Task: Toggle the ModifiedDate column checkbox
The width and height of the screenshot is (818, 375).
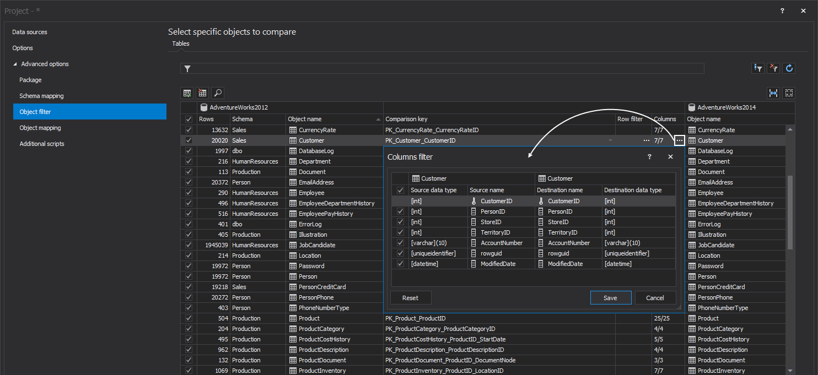Action: (x=401, y=264)
